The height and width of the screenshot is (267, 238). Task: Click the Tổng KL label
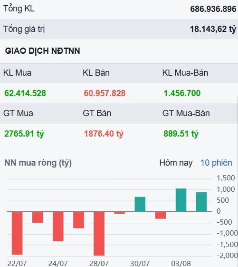point(19,9)
